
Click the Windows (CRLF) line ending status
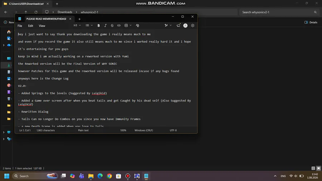tap(144, 130)
